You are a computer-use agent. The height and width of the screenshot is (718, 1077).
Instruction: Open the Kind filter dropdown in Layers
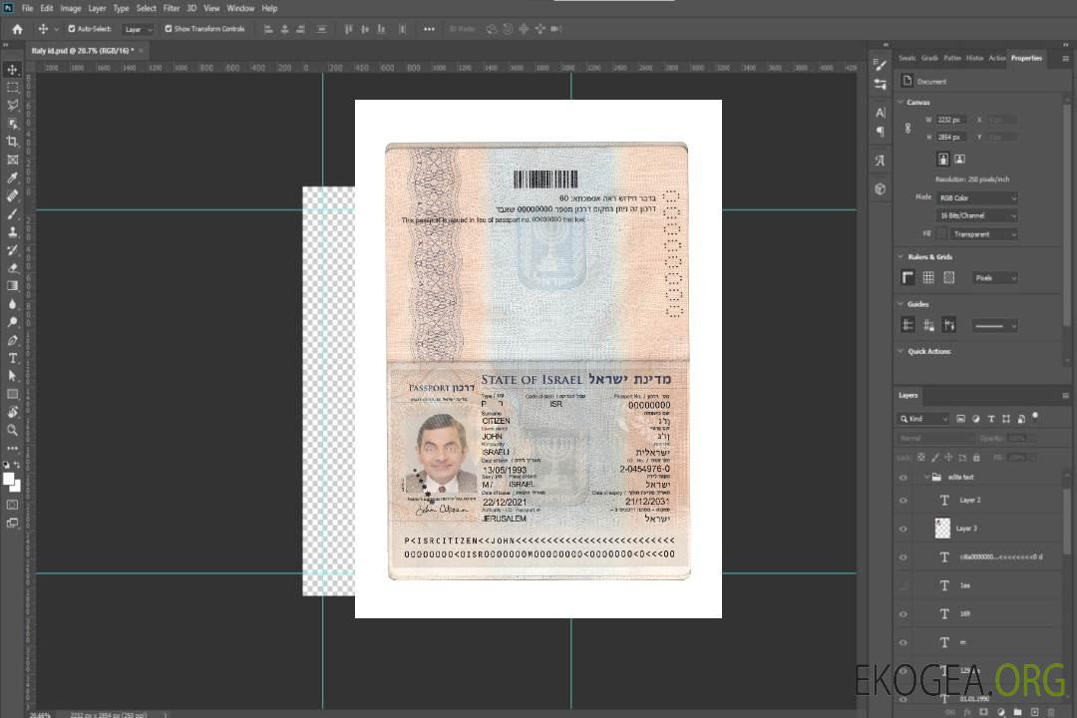click(x=923, y=419)
